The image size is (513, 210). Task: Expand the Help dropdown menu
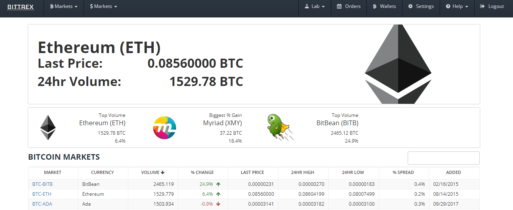tap(457, 6)
